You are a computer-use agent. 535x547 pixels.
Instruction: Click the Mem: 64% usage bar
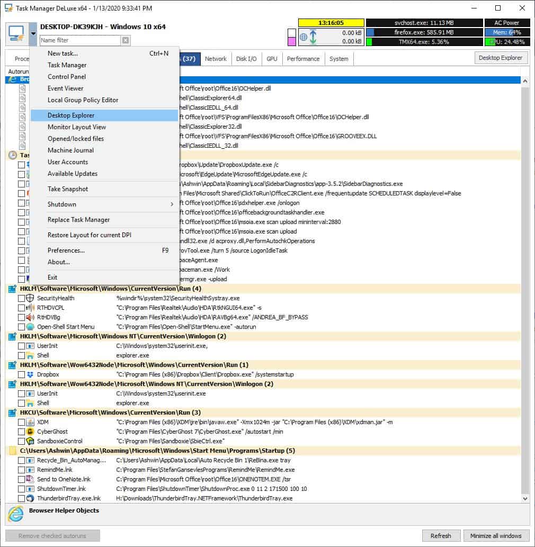tap(507, 32)
